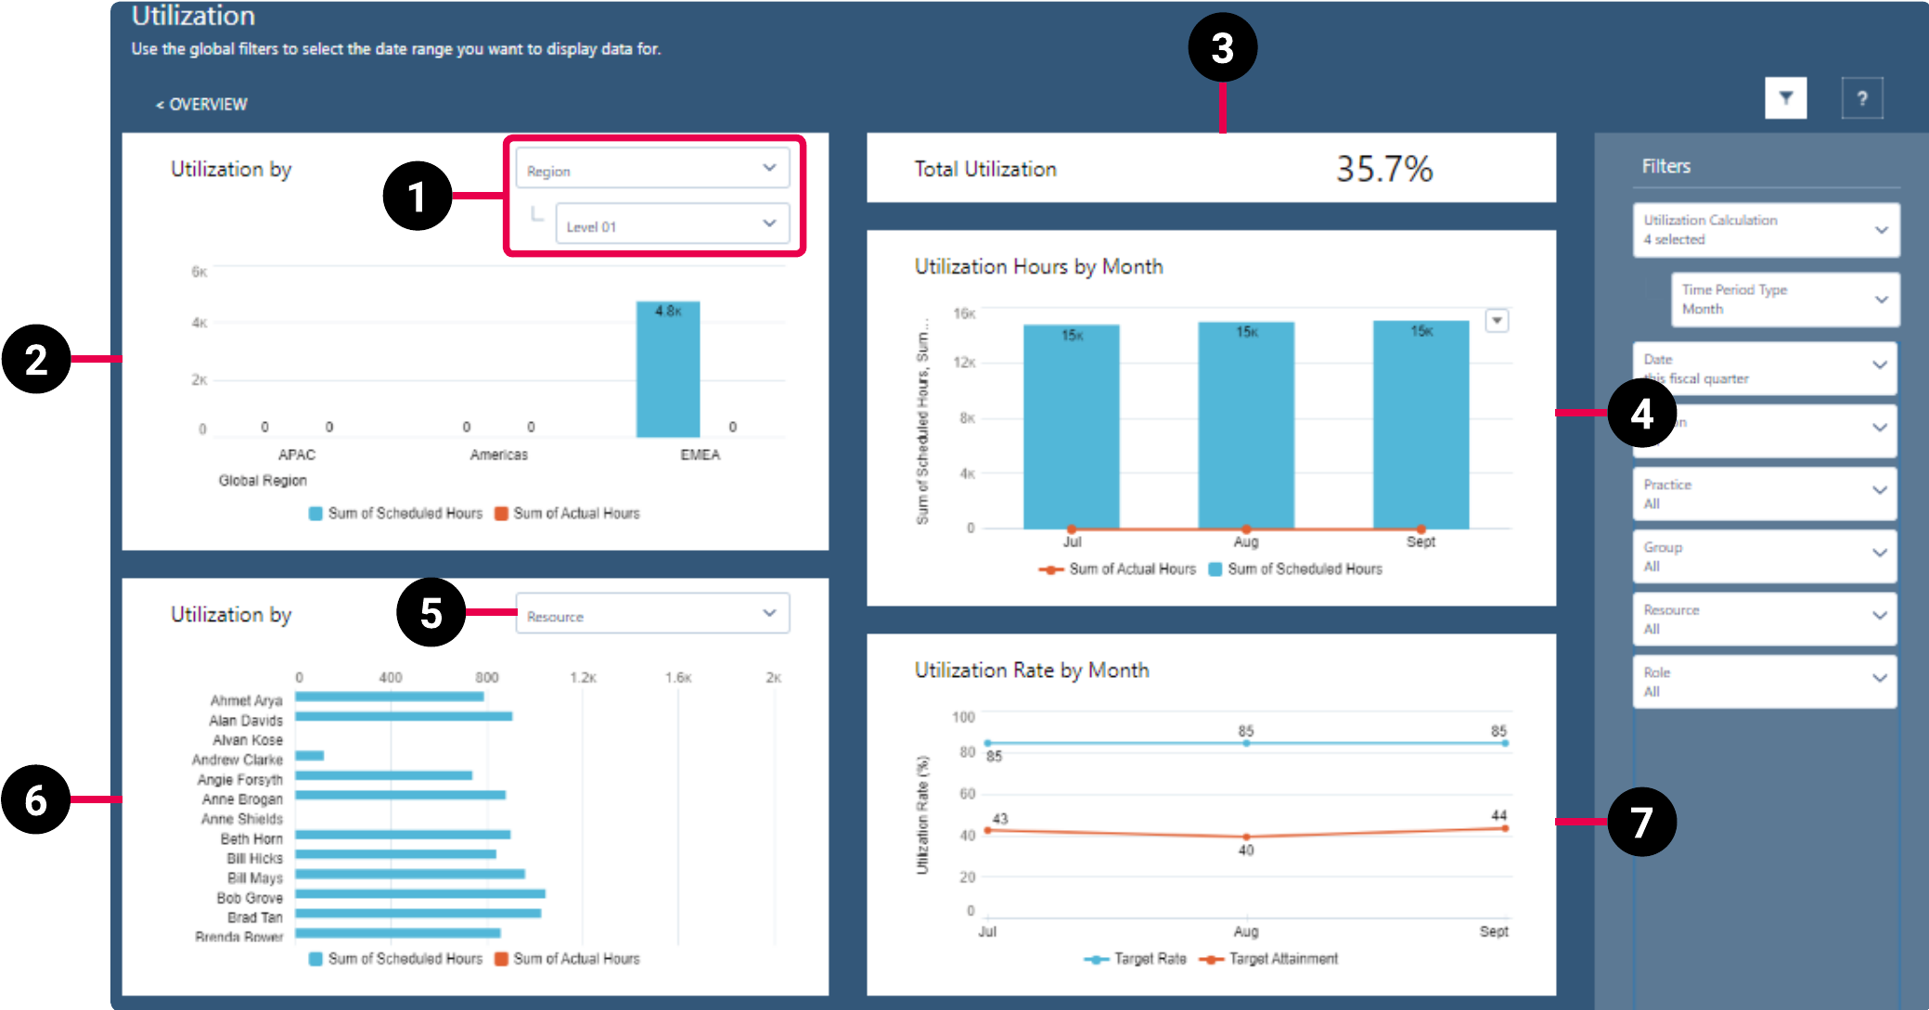
Task: Open the Group filter set to All
Action: coord(1764,556)
